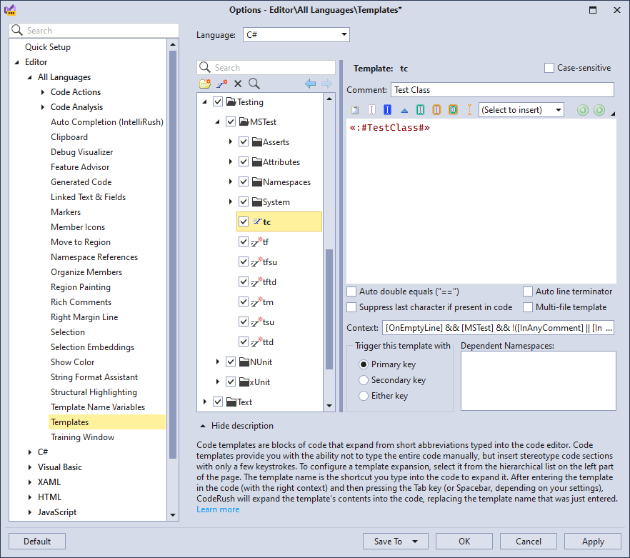The image size is (630, 558).
Task: Confirm with the OK button
Action: (464, 542)
